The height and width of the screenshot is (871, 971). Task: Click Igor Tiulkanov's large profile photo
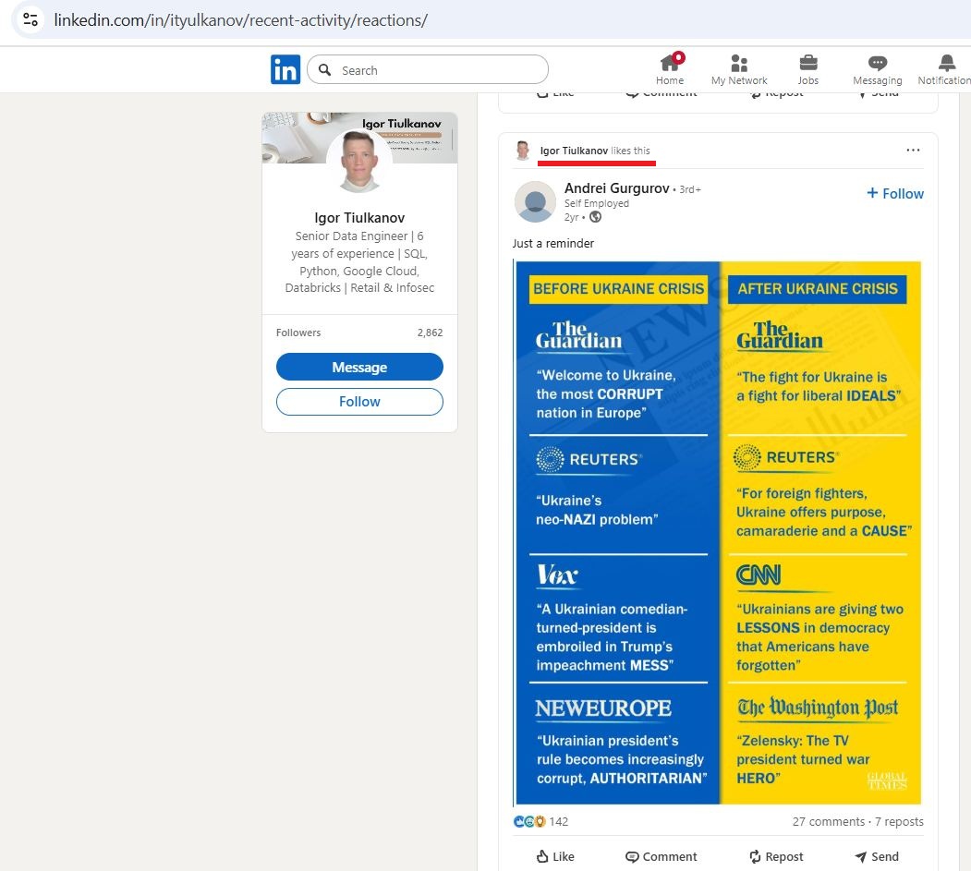pyautogui.click(x=359, y=162)
